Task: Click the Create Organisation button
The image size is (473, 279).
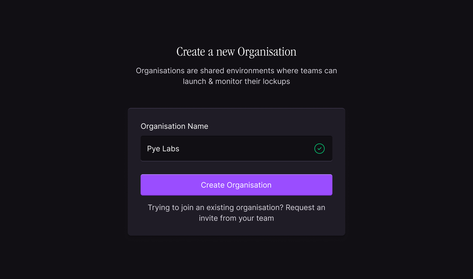Action: (x=236, y=185)
